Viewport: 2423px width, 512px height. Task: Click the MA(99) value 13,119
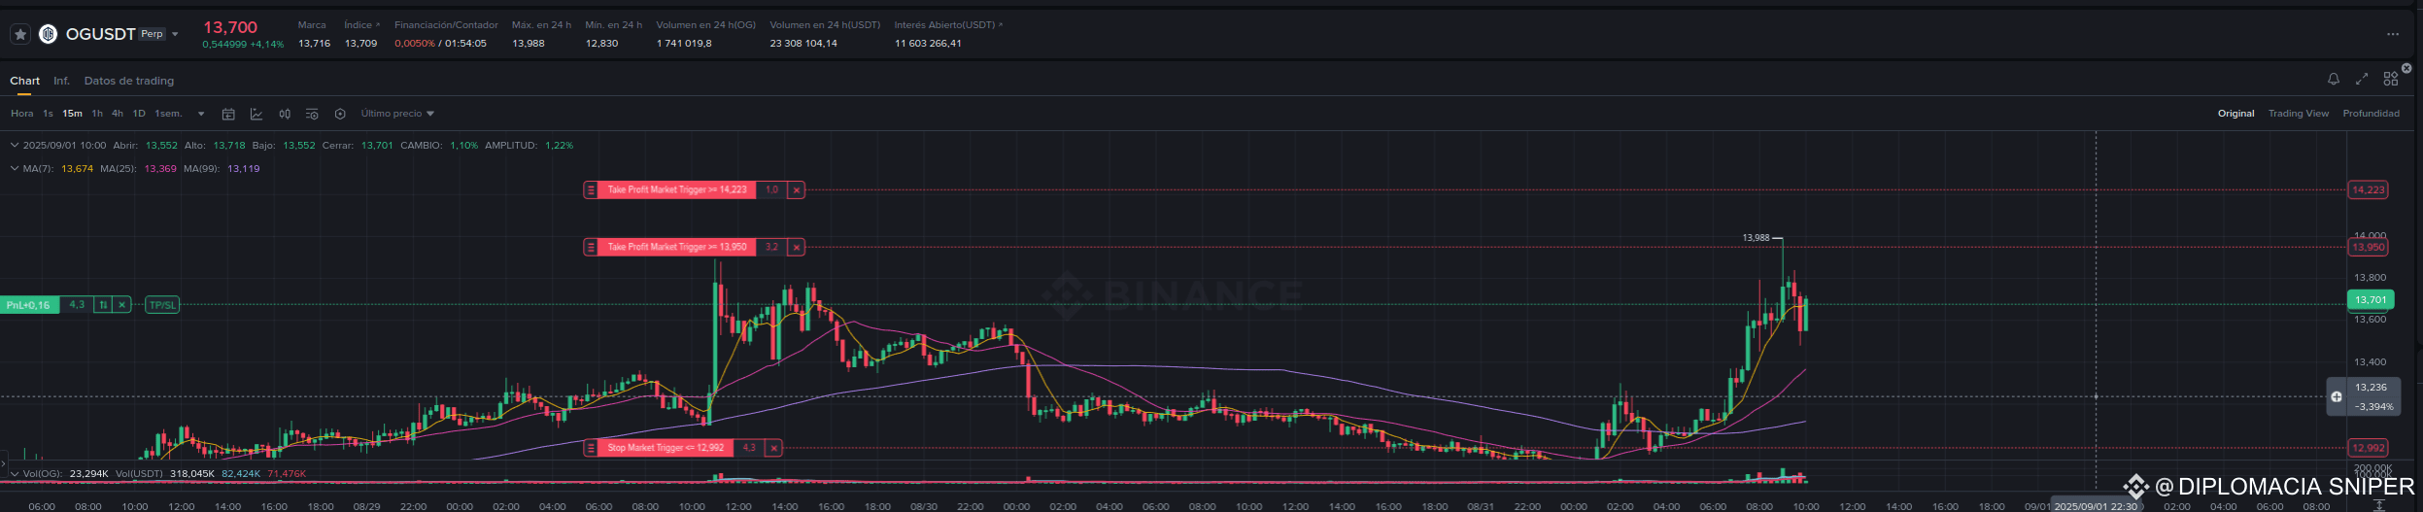[244, 169]
